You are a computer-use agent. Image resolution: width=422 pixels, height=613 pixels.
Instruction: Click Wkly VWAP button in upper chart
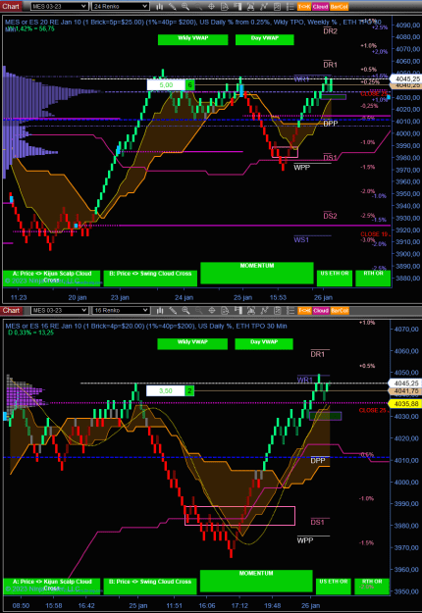click(x=192, y=39)
